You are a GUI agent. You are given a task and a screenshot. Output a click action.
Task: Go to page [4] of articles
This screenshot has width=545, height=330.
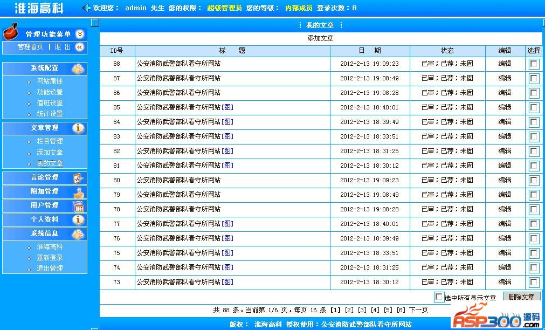375,310
